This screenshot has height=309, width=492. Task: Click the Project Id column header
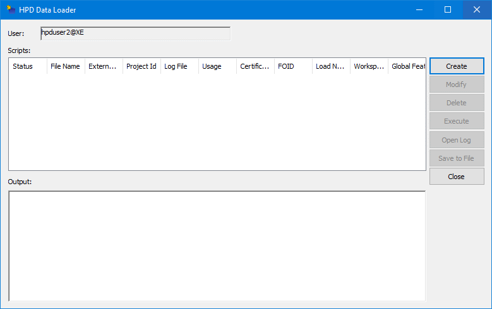[x=141, y=66]
